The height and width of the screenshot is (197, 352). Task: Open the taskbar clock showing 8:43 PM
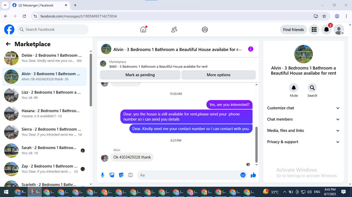pos(330,192)
